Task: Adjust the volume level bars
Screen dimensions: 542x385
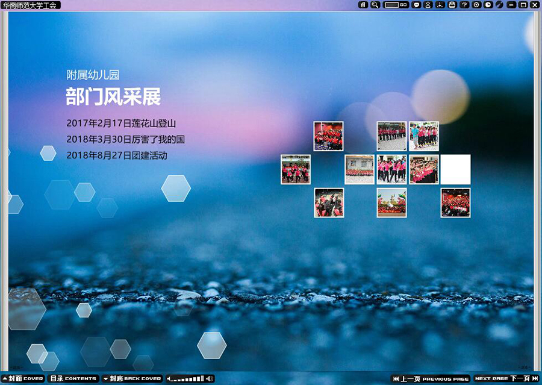Action: 188,379
